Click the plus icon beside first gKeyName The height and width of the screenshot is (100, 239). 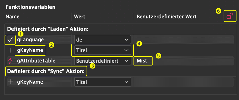[10, 50]
